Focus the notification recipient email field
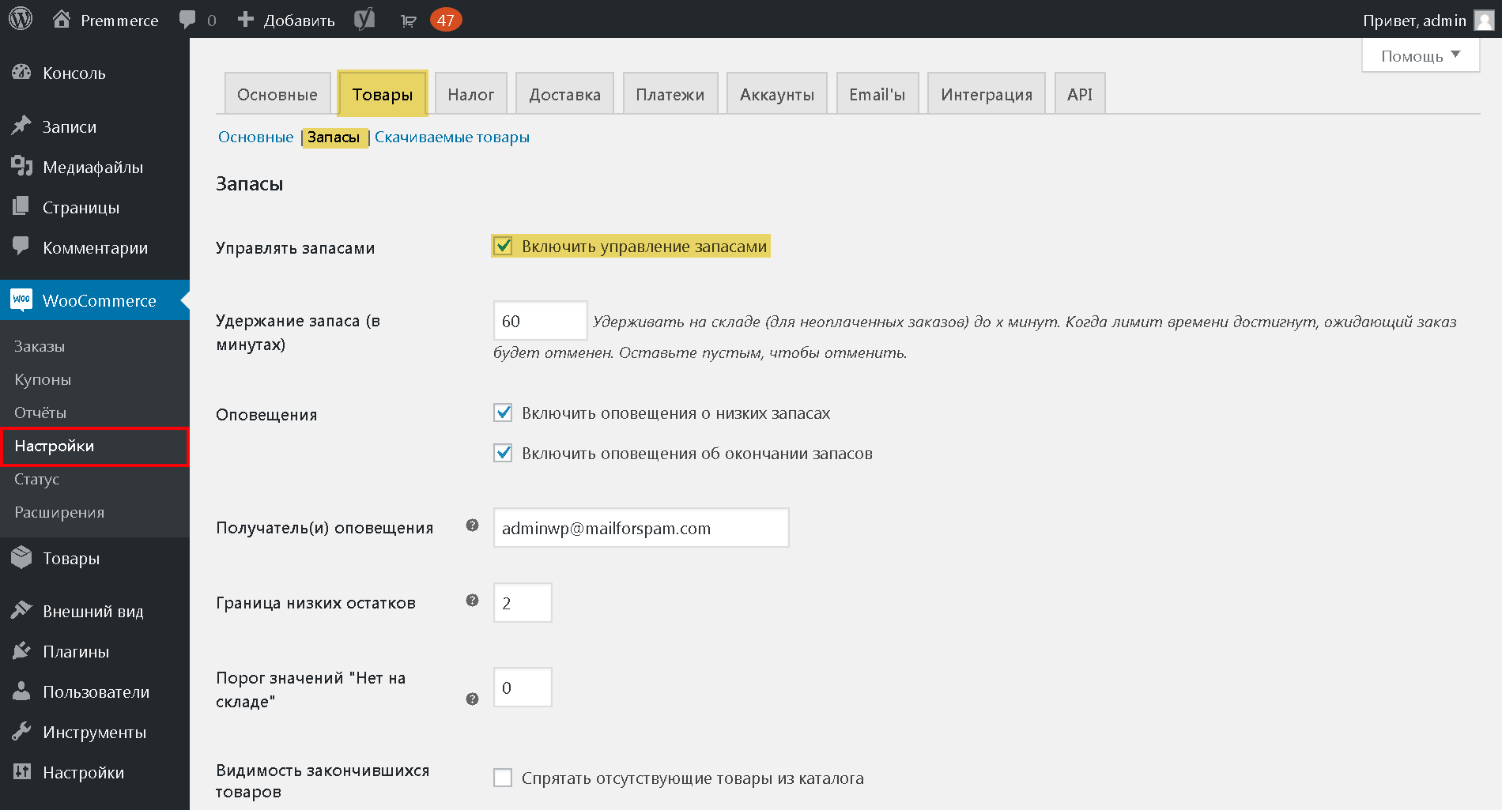The width and height of the screenshot is (1502, 810). (641, 527)
